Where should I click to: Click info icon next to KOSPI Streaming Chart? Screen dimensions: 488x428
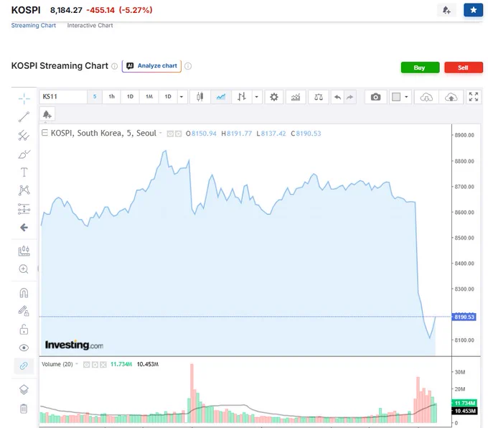(x=115, y=66)
